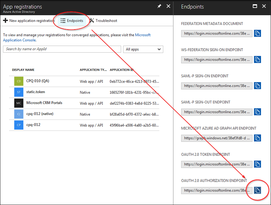
Task: Open the All apps filter dropdown
Action: point(143,49)
